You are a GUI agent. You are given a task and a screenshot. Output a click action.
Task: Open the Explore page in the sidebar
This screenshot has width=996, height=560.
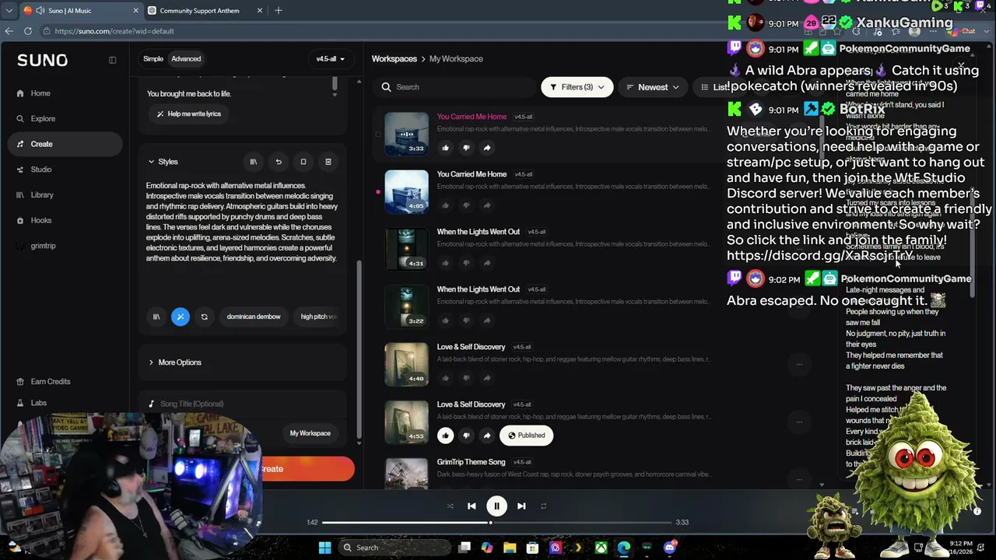[x=43, y=119]
